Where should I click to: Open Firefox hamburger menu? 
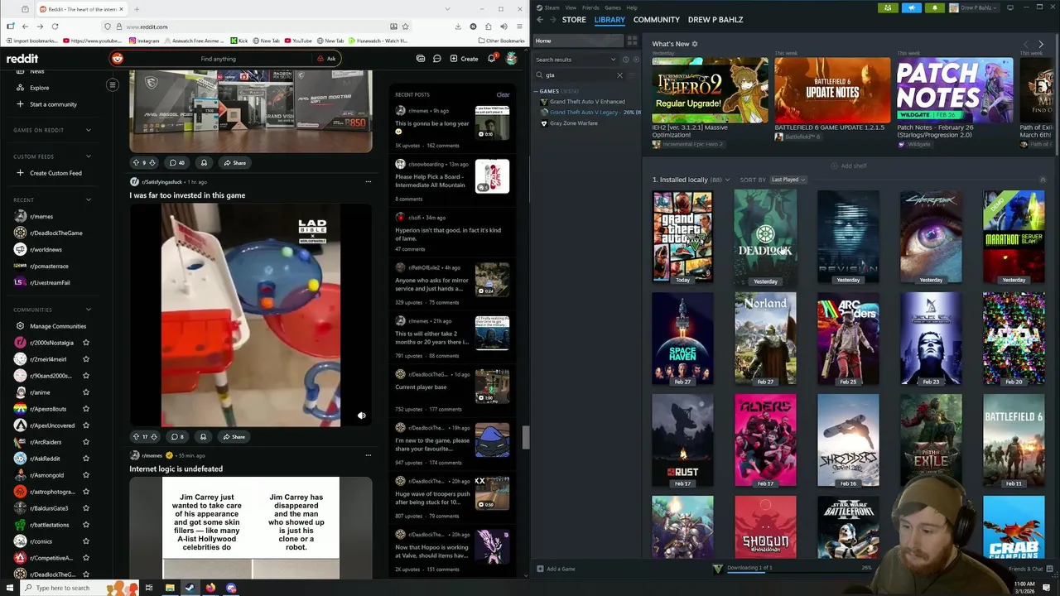pyautogui.click(x=518, y=26)
